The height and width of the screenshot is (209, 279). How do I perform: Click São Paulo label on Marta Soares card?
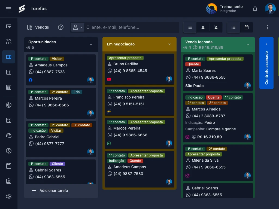(x=195, y=86)
